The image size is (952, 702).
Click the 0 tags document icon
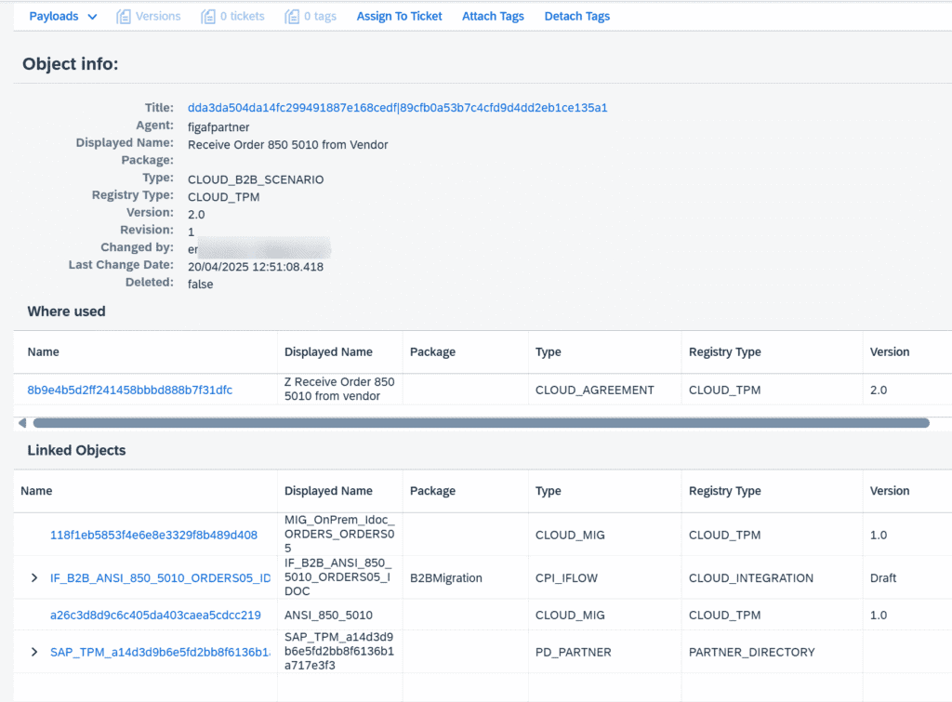click(292, 17)
